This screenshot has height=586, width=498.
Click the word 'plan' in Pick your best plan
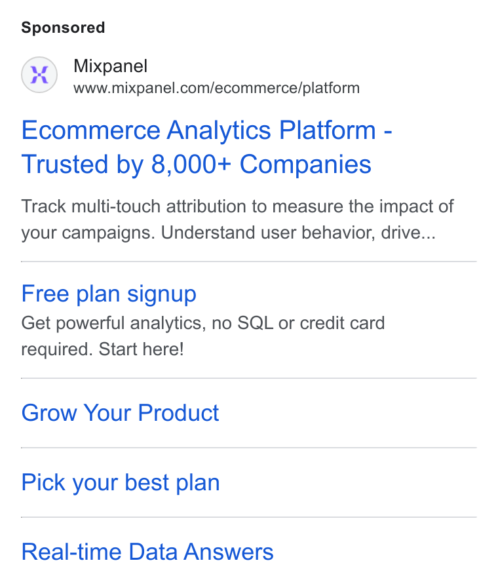[x=198, y=483]
